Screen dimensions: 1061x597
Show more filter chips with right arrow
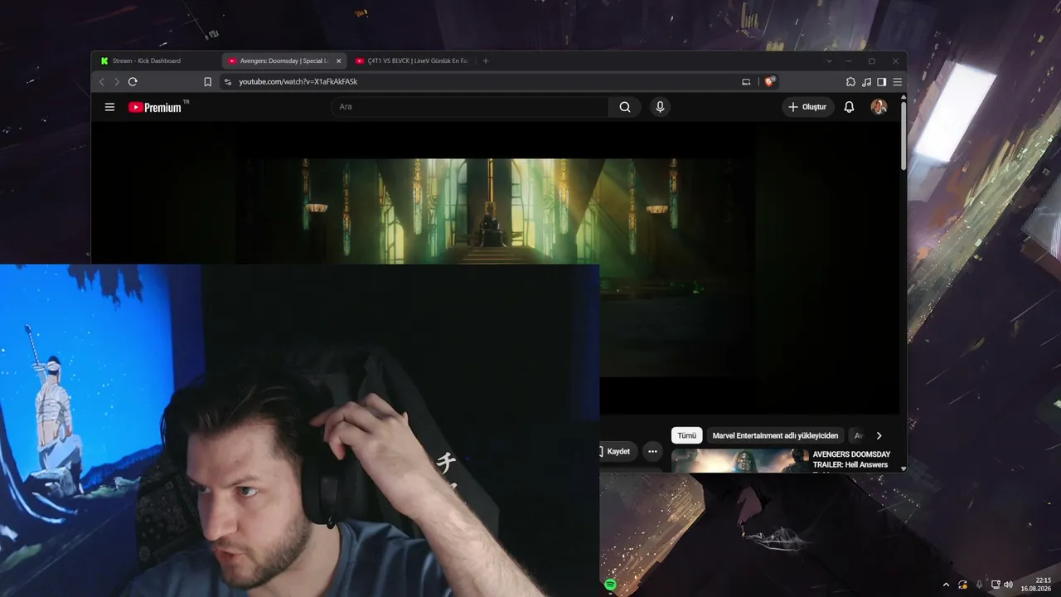pos(879,435)
